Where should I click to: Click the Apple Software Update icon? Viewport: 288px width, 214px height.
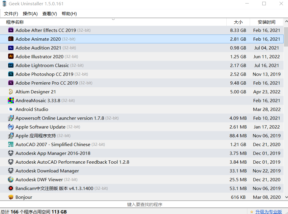(10, 127)
